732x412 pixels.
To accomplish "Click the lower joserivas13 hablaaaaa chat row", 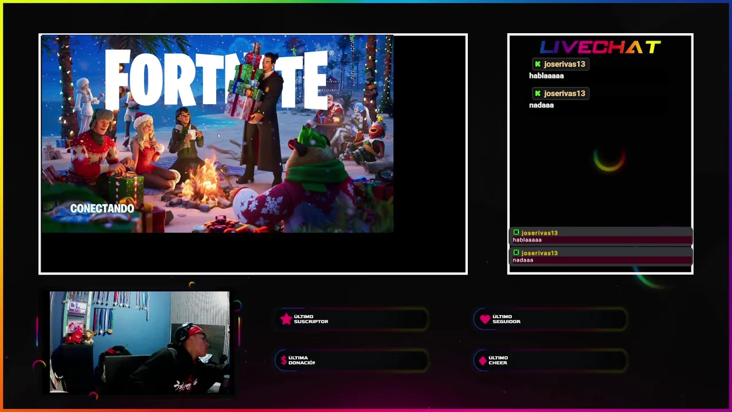I will pyautogui.click(x=600, y=236).
